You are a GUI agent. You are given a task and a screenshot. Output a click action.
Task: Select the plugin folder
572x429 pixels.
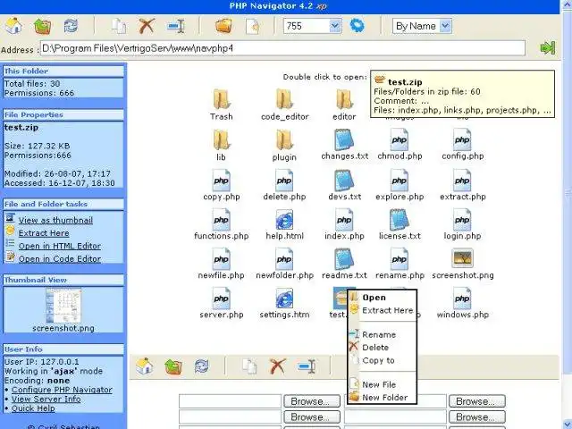[x=284, y=140]
